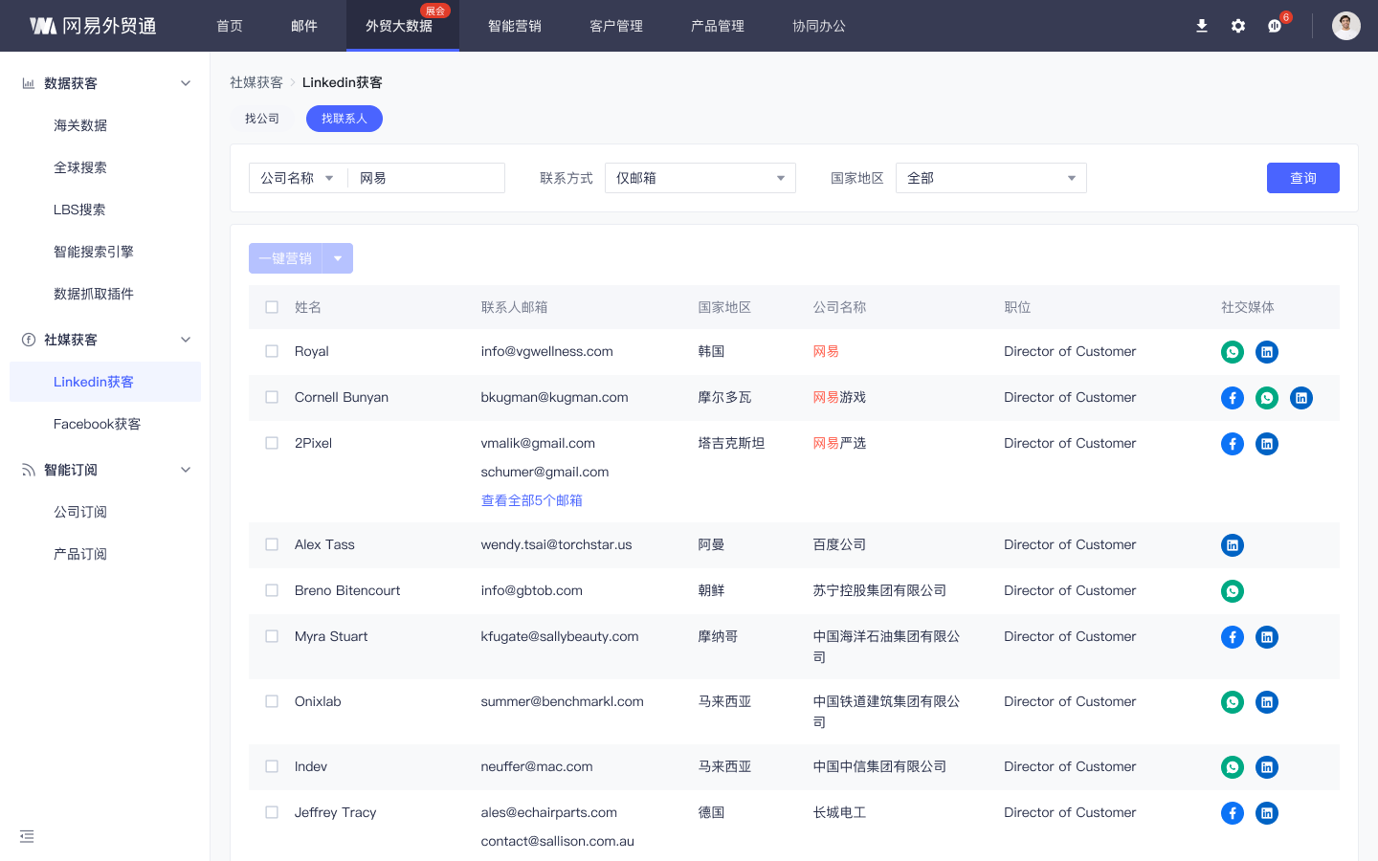
Task: Tick the Myra Stuart checkbox
Action: 272,636
